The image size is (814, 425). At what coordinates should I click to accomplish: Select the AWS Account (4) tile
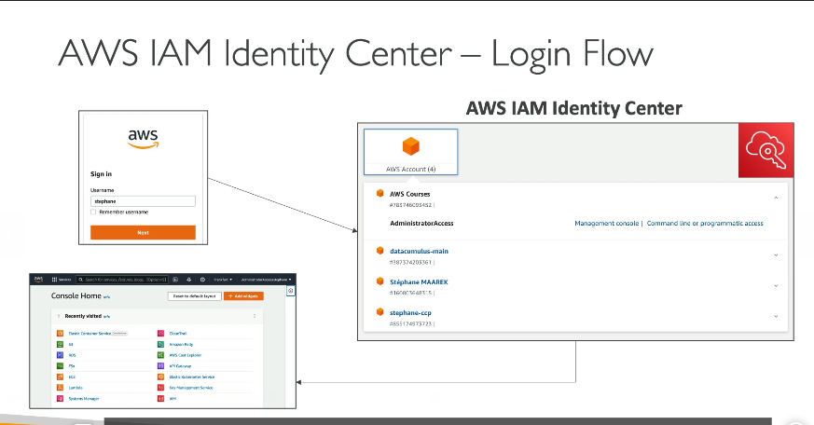410,152
